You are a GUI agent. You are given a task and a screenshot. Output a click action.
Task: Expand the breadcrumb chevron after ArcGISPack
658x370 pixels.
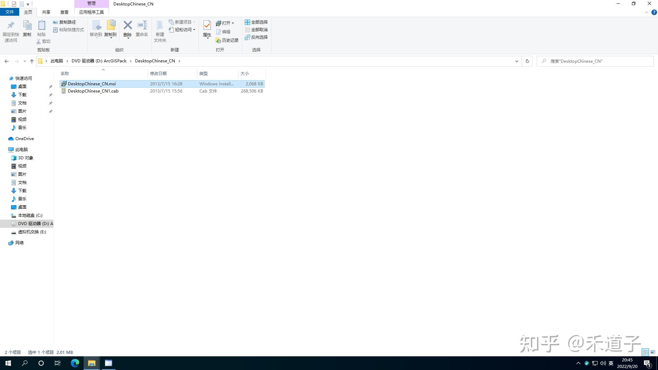click(131, 61)
